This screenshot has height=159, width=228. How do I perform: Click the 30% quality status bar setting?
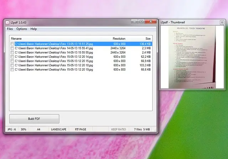(x=23, y=130)
